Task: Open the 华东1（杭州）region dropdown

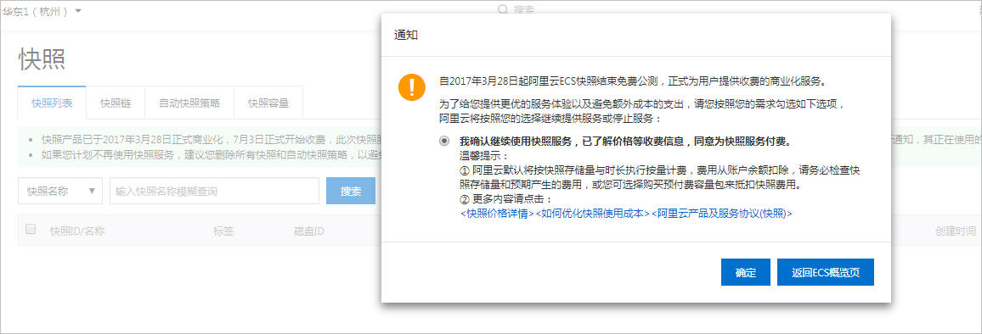Action: (42, 11)
